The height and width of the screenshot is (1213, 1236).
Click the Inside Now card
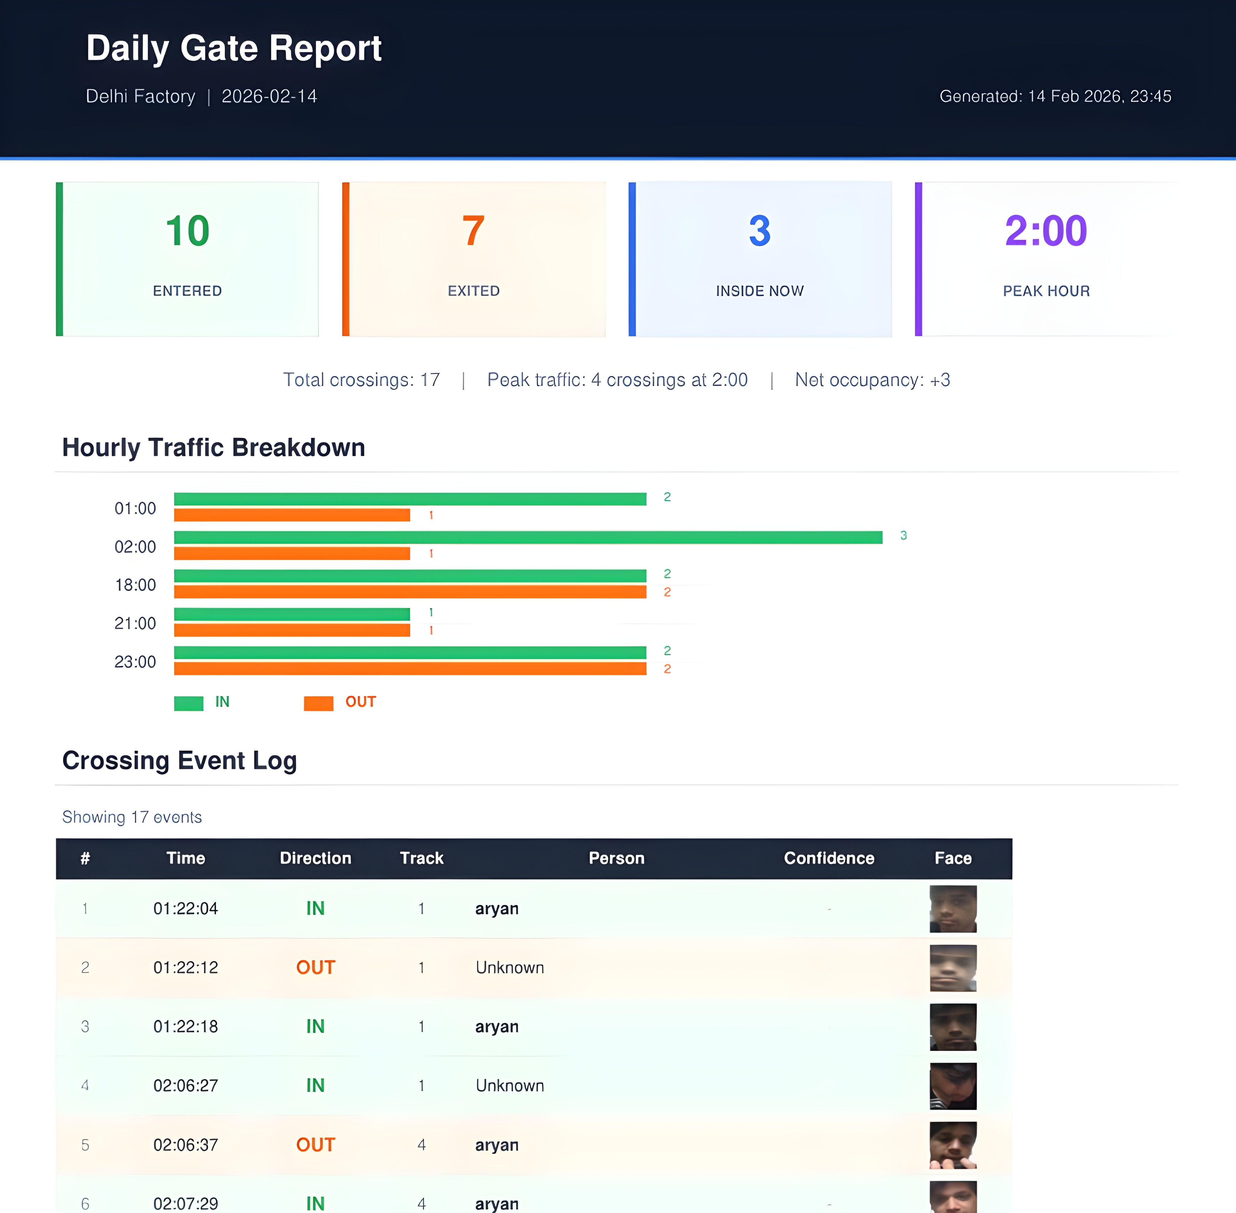(760, 259)
